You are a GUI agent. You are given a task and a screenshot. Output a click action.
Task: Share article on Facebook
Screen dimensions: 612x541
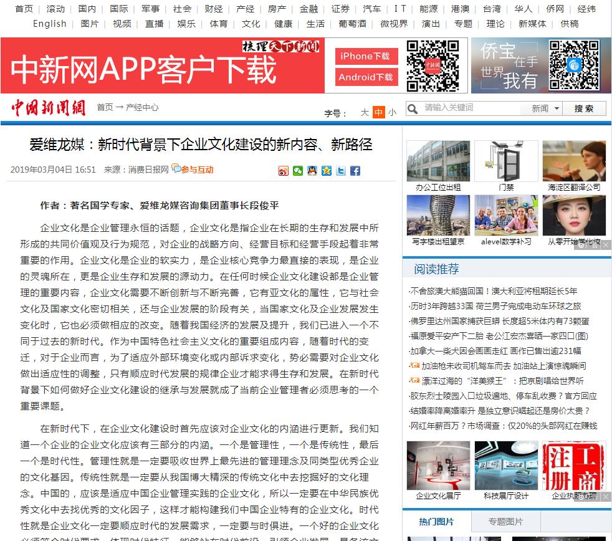355,171
